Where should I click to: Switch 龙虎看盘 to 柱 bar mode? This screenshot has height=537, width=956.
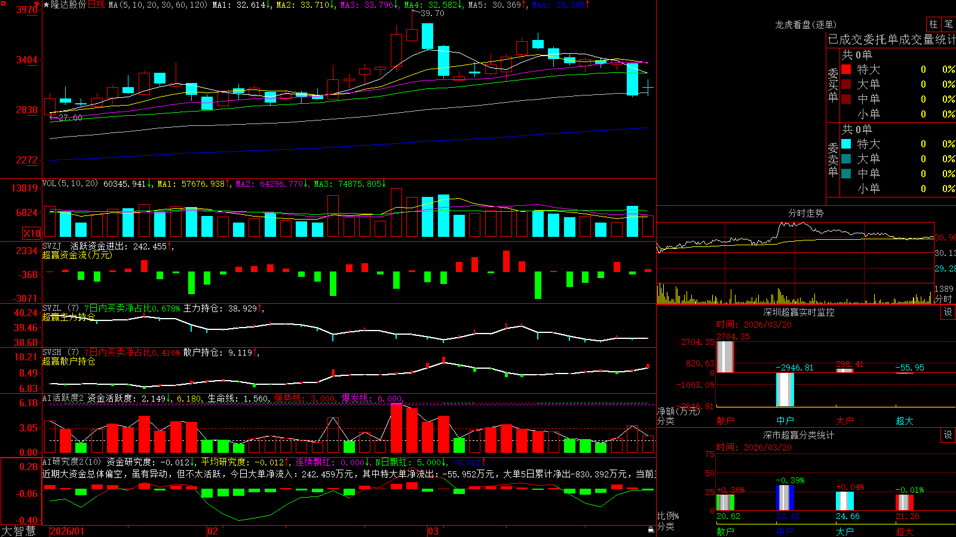(x=933, y=24)
